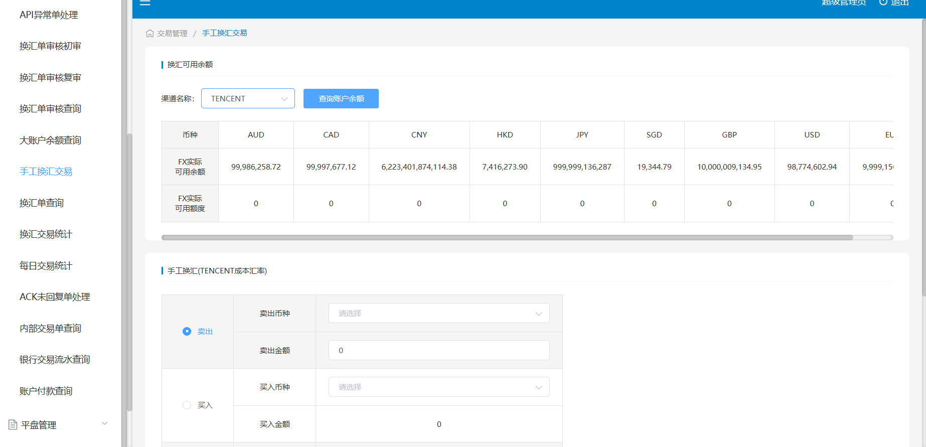Click the 买入金额 value 0
Viewport: 926px width, 447px height.
pos(439,424)
